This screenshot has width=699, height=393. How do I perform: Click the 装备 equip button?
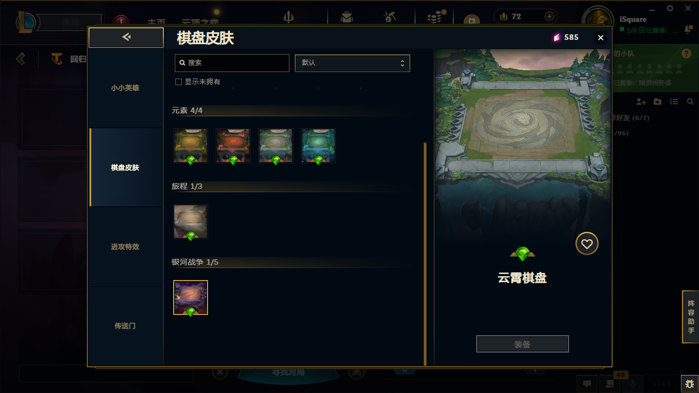523,344
